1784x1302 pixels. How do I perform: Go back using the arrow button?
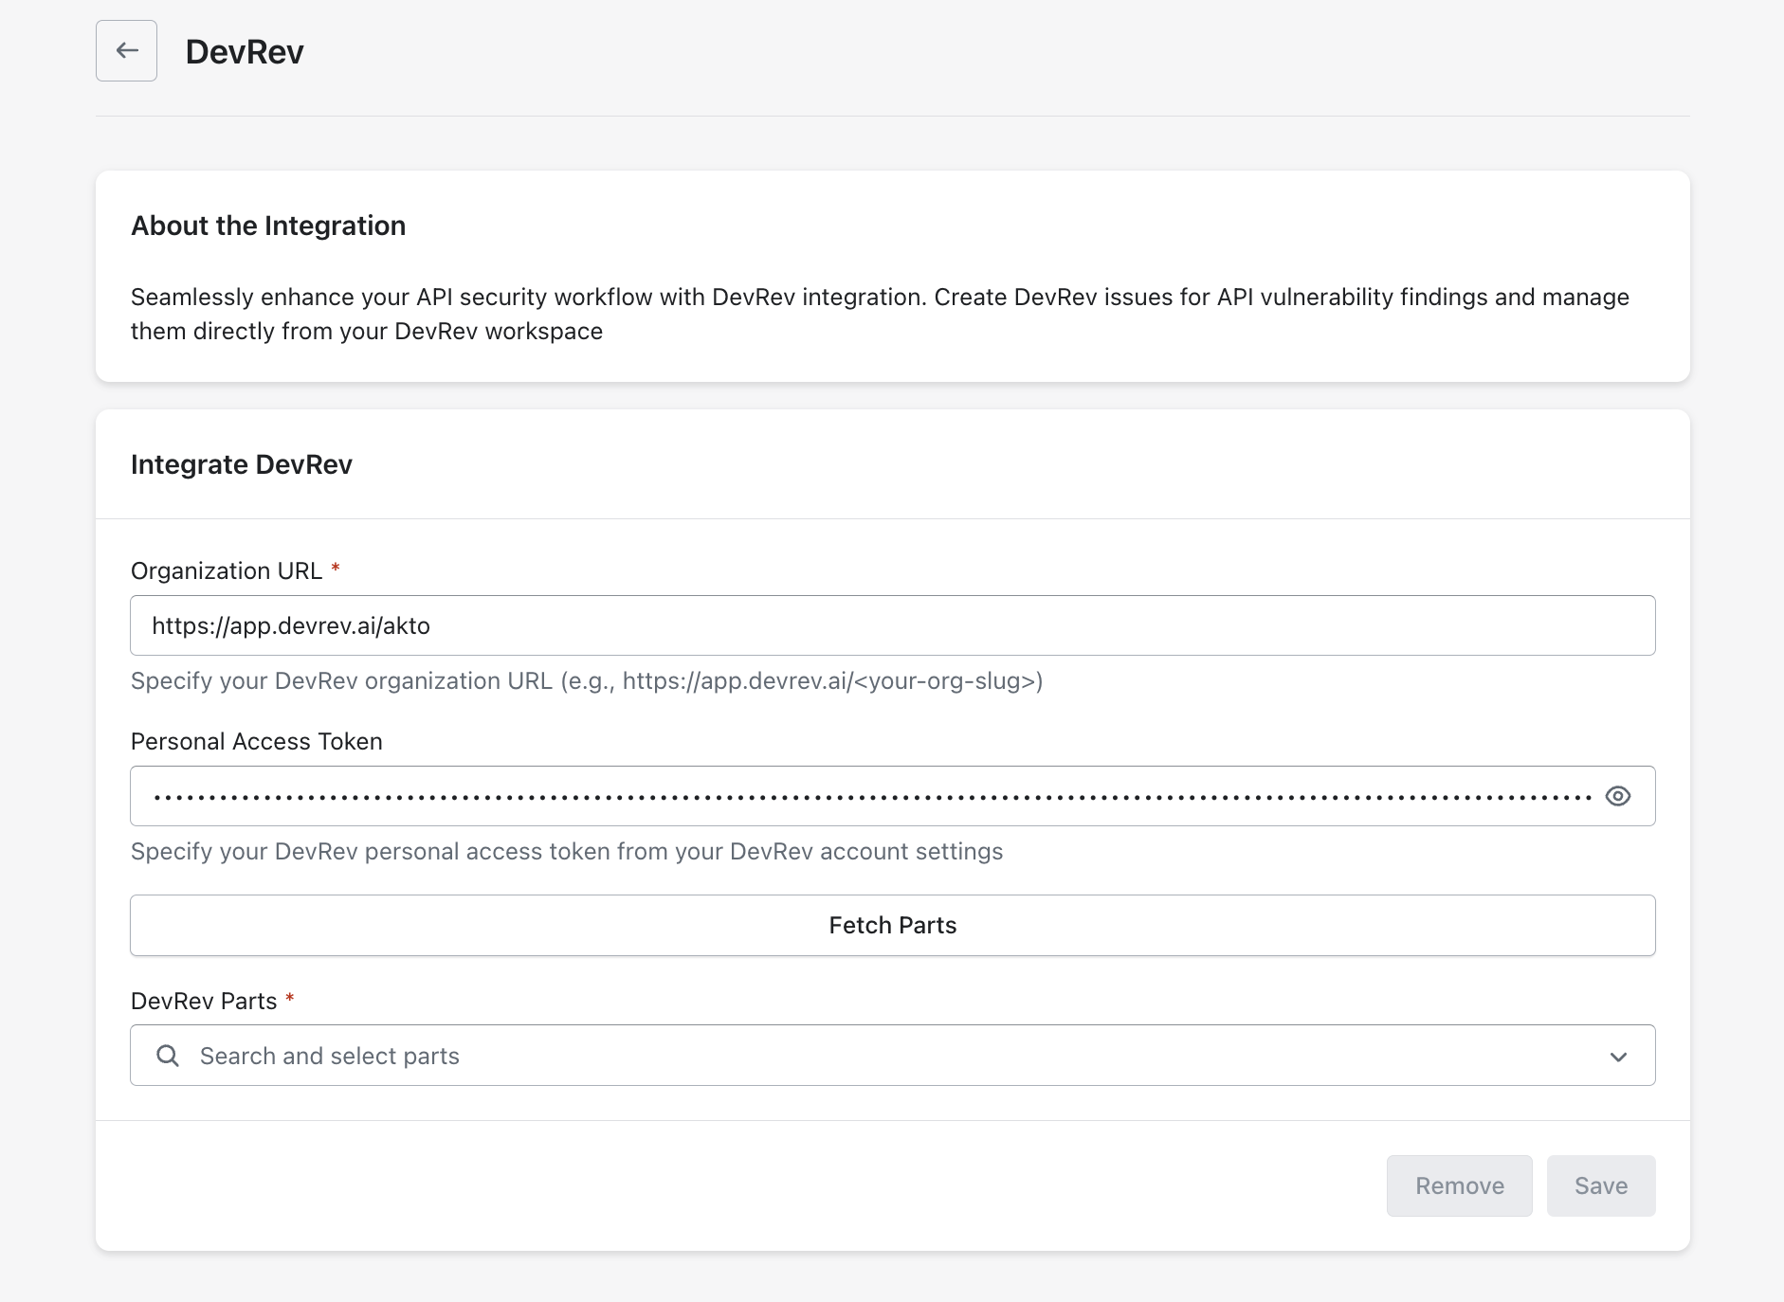(126, 51)
